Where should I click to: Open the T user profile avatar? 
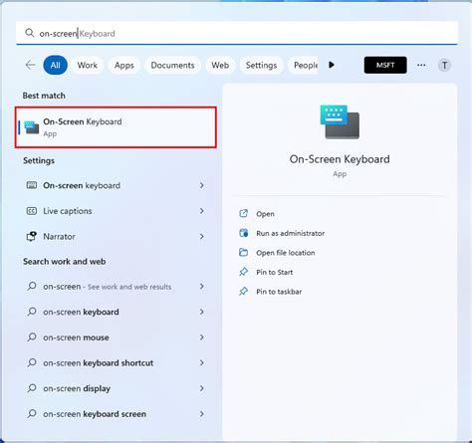click(444, 65)
